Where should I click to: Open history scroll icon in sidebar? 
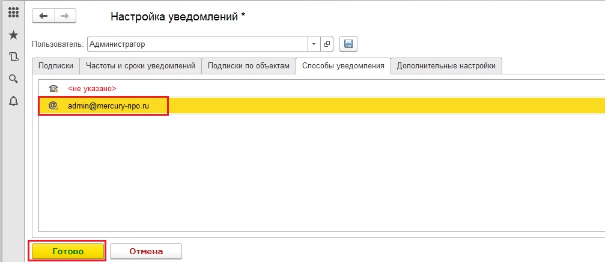[x=13, y=57]
